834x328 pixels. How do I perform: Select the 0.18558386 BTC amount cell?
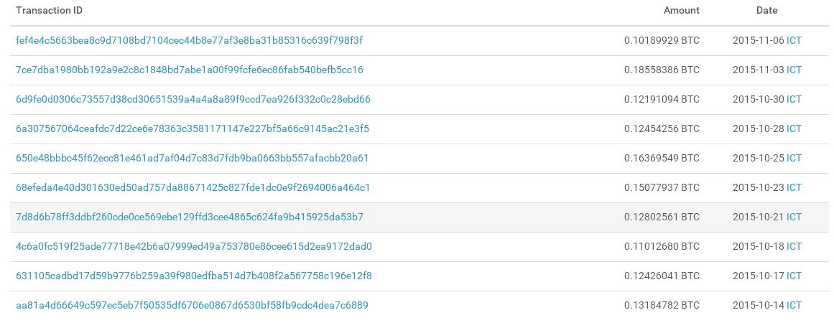[x=661, y=70]
